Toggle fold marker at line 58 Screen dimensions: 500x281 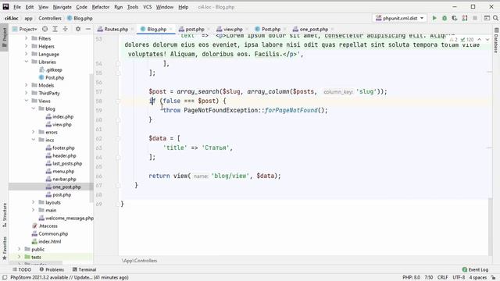[118, 101]
